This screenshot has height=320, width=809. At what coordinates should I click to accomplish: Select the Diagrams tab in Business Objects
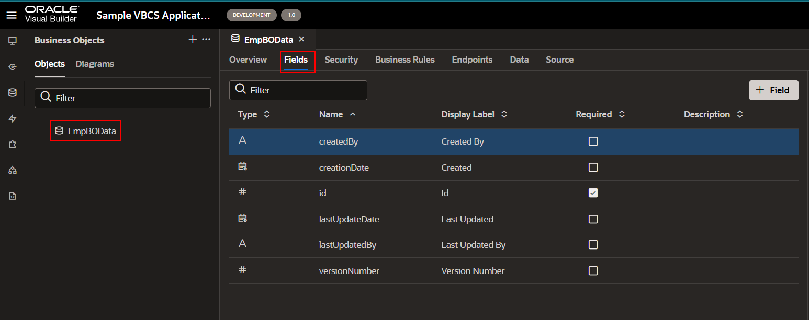click(95, 64)
